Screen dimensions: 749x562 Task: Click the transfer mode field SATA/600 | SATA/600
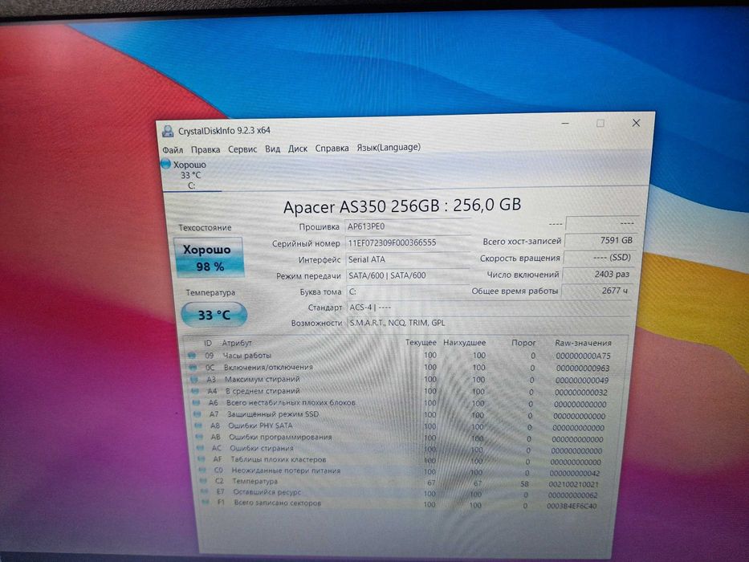pos(408,275)
